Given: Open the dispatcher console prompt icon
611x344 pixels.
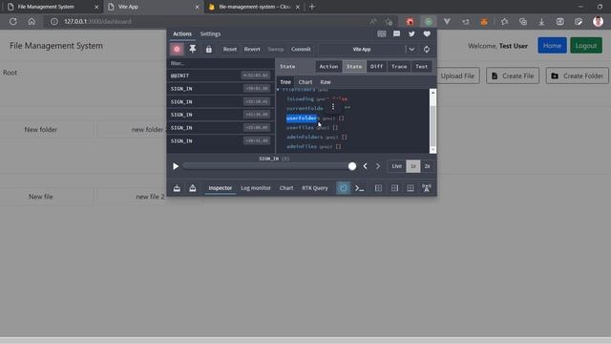Looking at the screenshot, I should coord(359,188).
